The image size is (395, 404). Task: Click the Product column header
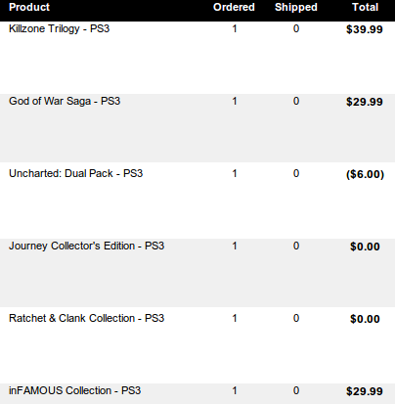(x=29, y=7)
